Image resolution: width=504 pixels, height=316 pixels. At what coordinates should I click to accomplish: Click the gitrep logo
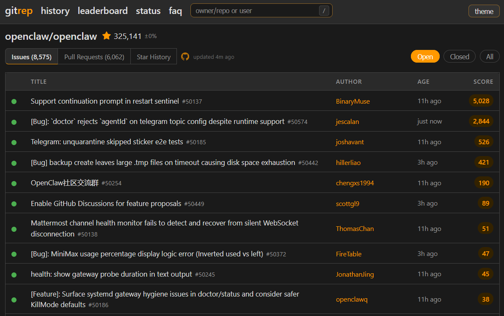point(19,11)
